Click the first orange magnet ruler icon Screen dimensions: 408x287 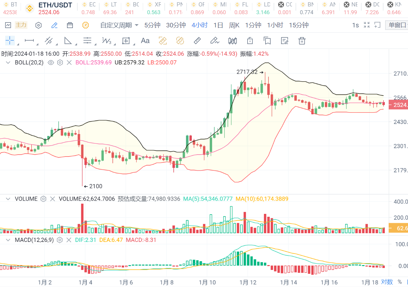pyautogui.click(x=163, y=41)
